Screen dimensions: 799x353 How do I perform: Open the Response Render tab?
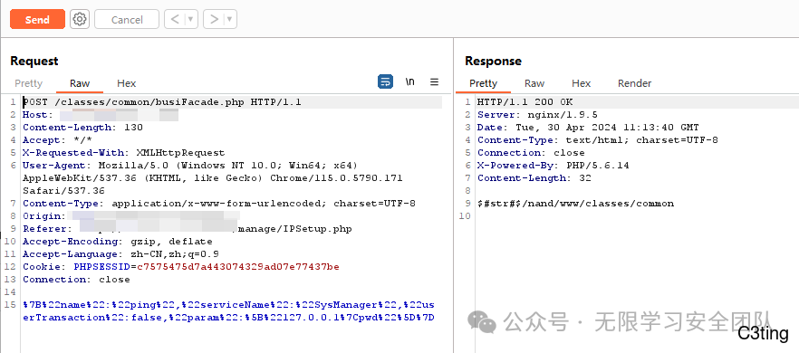[634, 83]
